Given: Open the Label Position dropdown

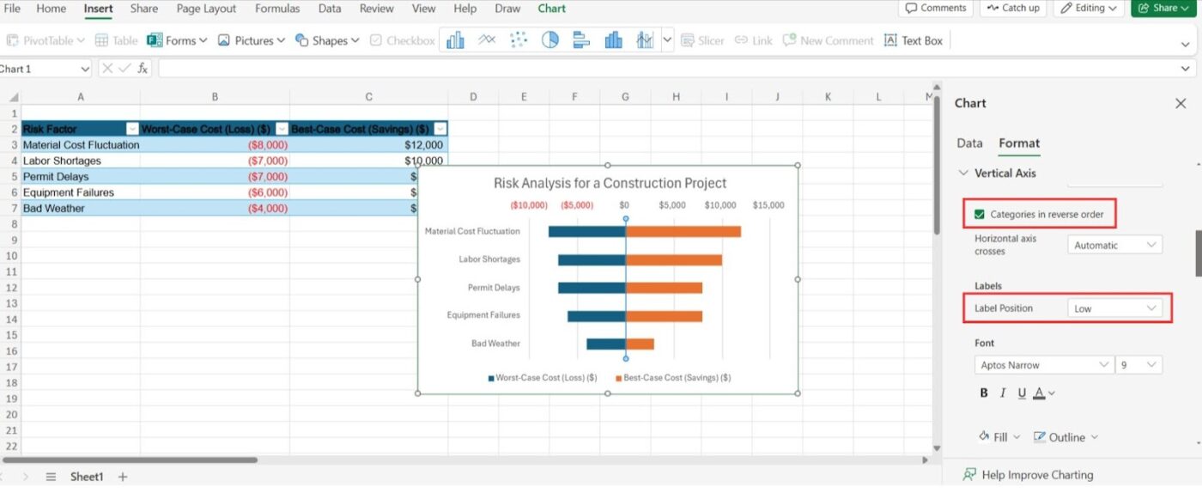Looking at the screenshot, I should click(1114, 308).
